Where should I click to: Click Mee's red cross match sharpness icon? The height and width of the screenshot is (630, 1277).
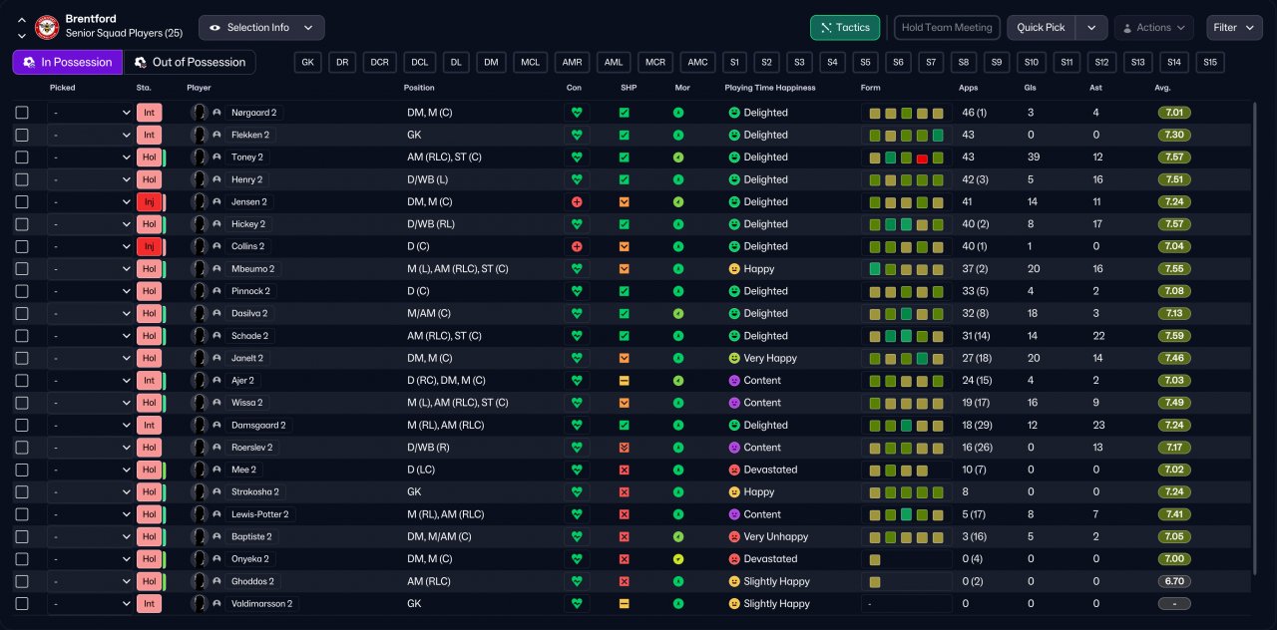point(624,470)
